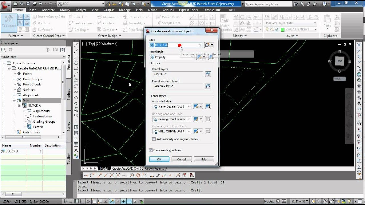
Task: Select the Multiline Text A tool
Action: (76, 150)
